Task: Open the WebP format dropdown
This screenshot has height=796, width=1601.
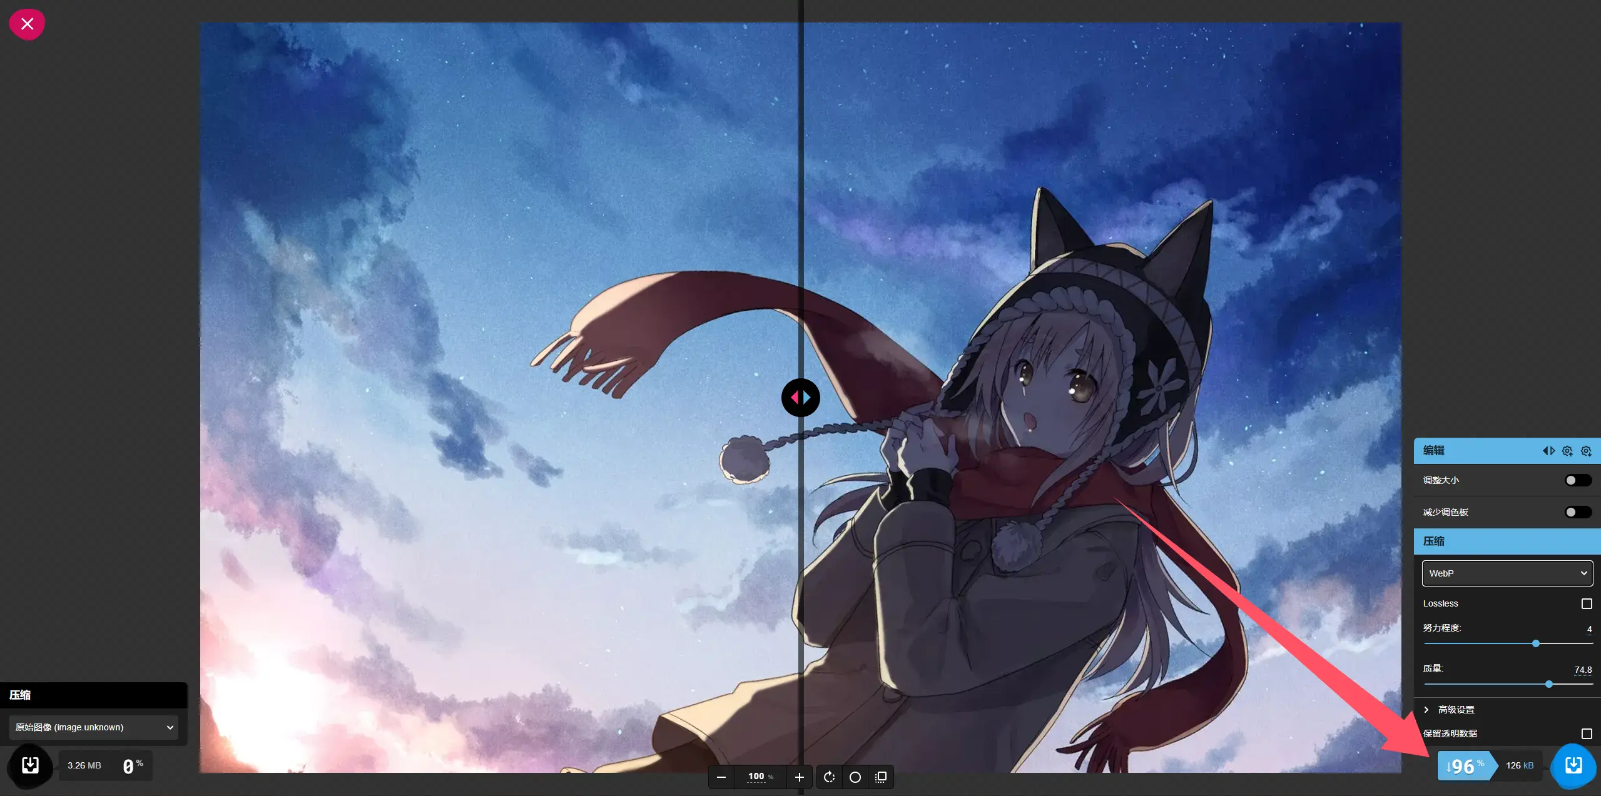Action: (1507, 573)
